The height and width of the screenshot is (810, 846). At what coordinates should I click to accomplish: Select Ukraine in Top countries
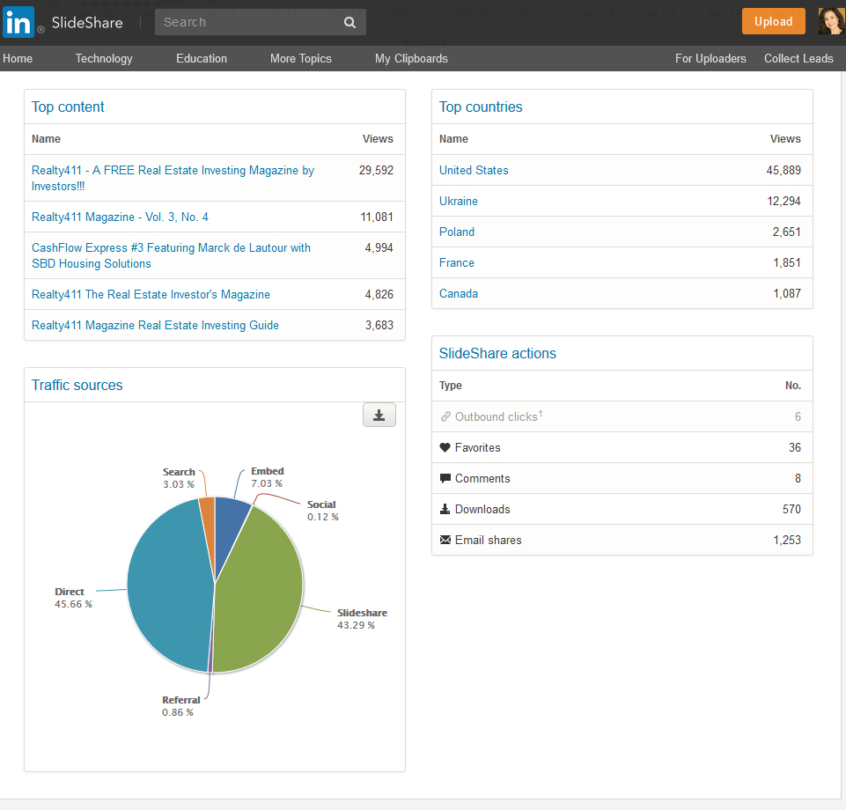pos(458,202)
